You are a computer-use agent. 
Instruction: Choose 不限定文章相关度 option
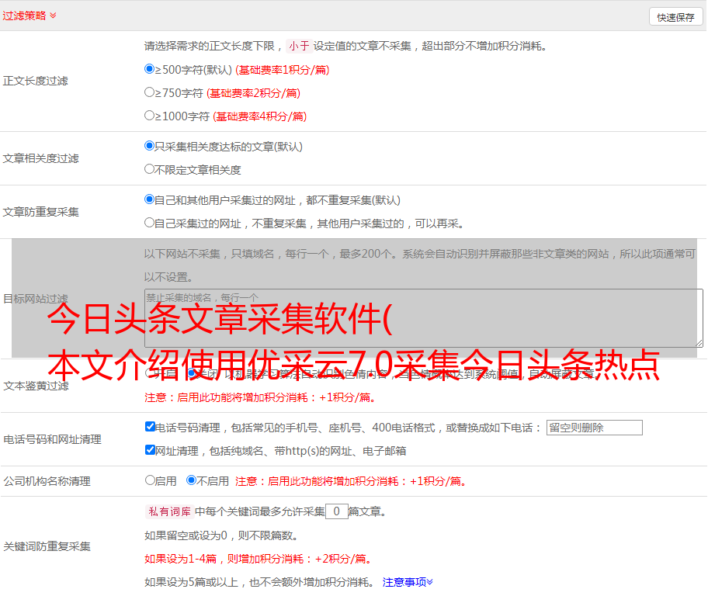150,169
